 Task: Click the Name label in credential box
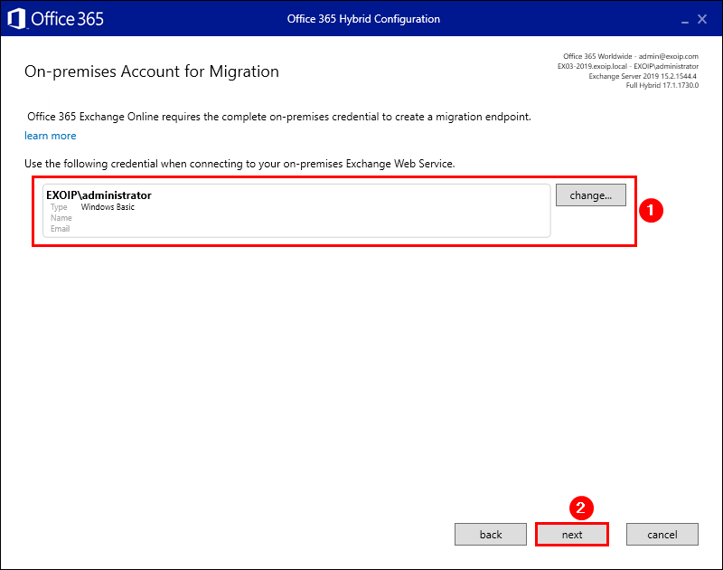point(61,218)
